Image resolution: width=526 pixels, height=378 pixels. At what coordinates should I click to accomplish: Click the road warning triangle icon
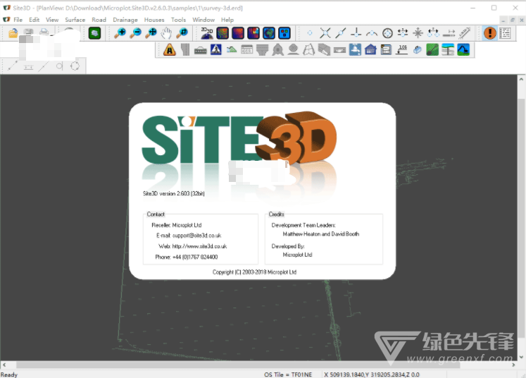(x=170, y=50)
